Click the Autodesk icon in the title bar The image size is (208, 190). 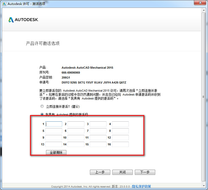point(4,4)
